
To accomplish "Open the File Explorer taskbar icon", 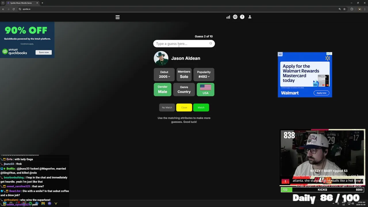I will coord(43,204).
